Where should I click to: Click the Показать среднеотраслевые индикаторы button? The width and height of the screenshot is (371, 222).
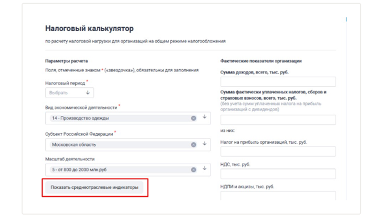pos(94,188)
